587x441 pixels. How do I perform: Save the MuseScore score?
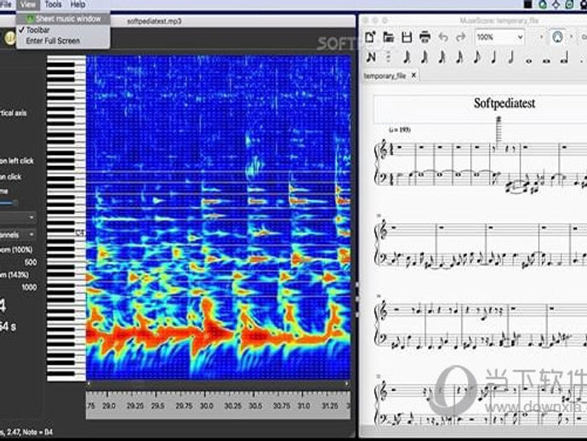tap(407, 37)
